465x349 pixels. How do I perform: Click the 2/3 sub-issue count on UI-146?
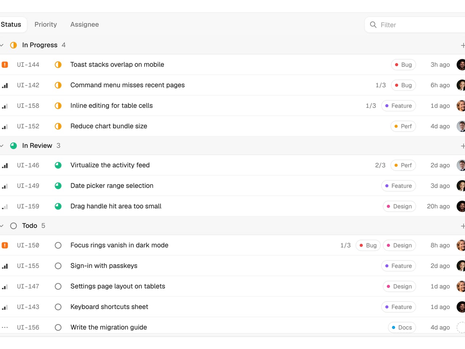coord(380,165)
